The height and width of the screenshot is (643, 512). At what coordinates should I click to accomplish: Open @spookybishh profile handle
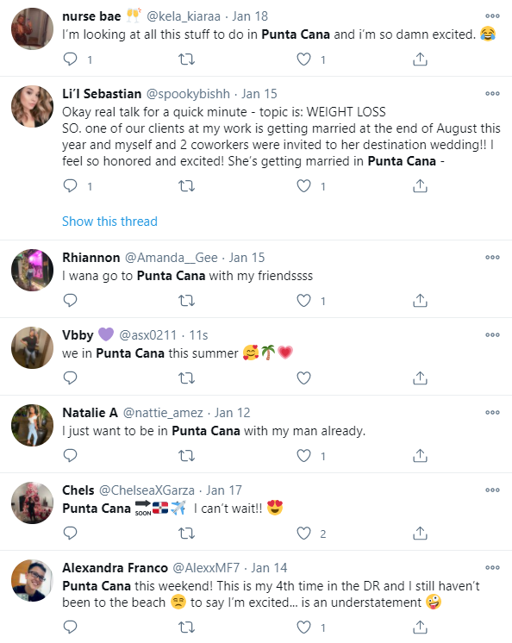point(188,94)
